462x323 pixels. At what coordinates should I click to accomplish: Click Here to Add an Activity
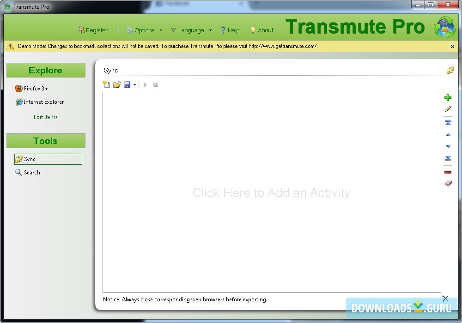[x=271, y=193]
